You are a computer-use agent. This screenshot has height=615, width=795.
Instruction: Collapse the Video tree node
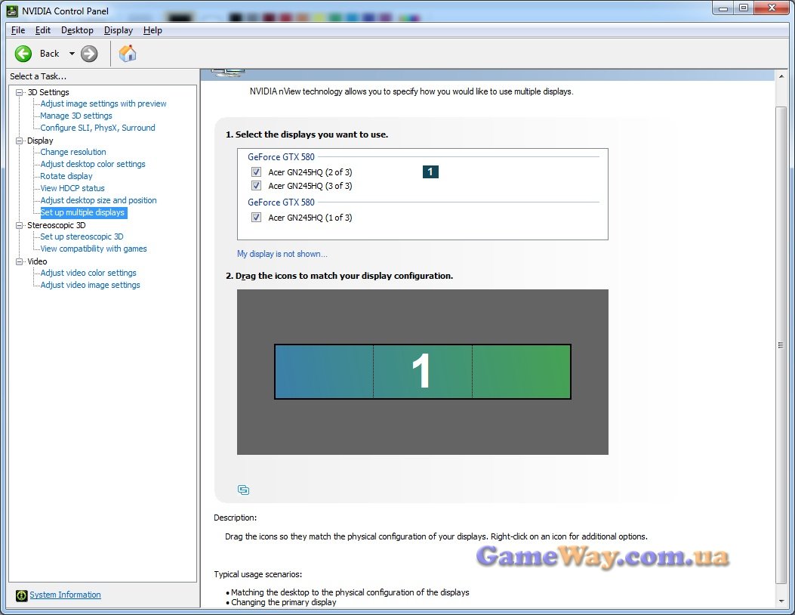tap(20, 261)
